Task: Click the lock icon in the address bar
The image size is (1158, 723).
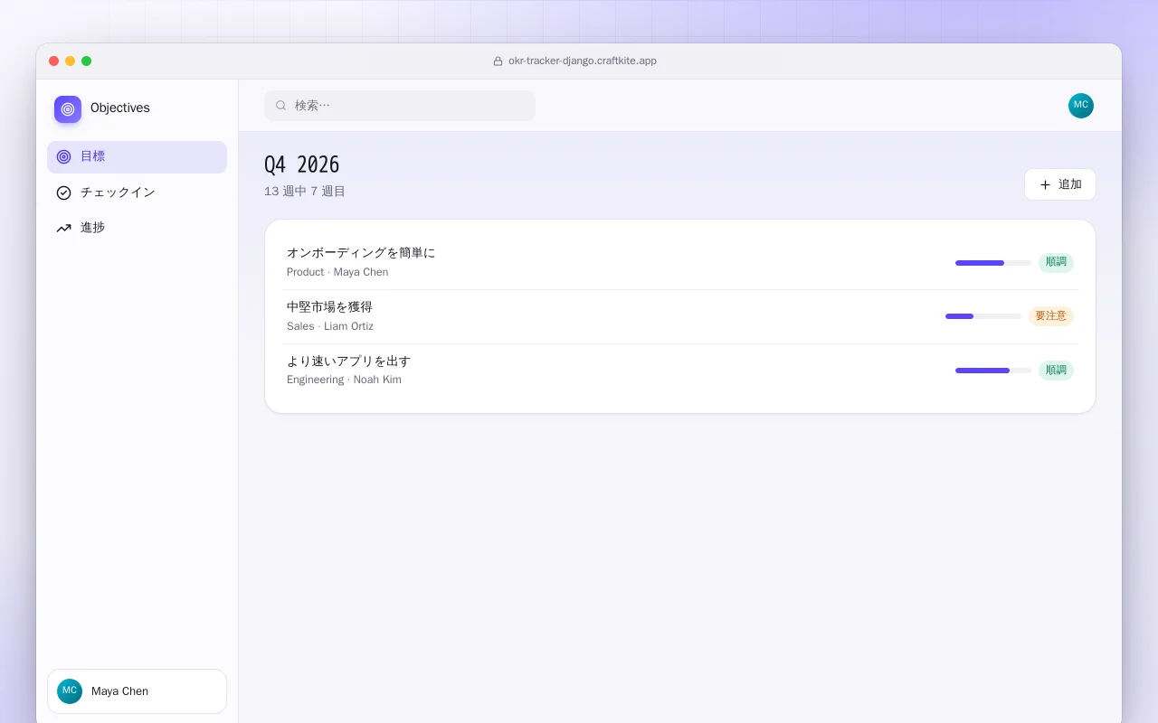Action: pyautogui.click(x=498, y=61)
